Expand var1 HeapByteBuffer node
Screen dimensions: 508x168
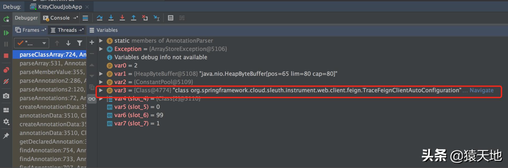(x=101, y=74)
